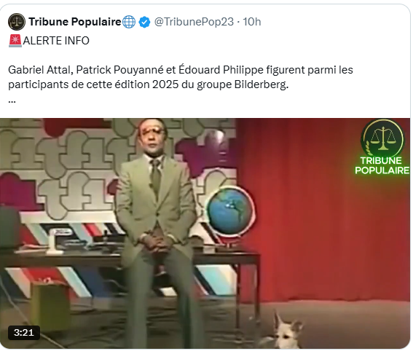Open the Tribune Populaire display name link
This screenshot has height=351, width=413.
click(x=75, y=22)
